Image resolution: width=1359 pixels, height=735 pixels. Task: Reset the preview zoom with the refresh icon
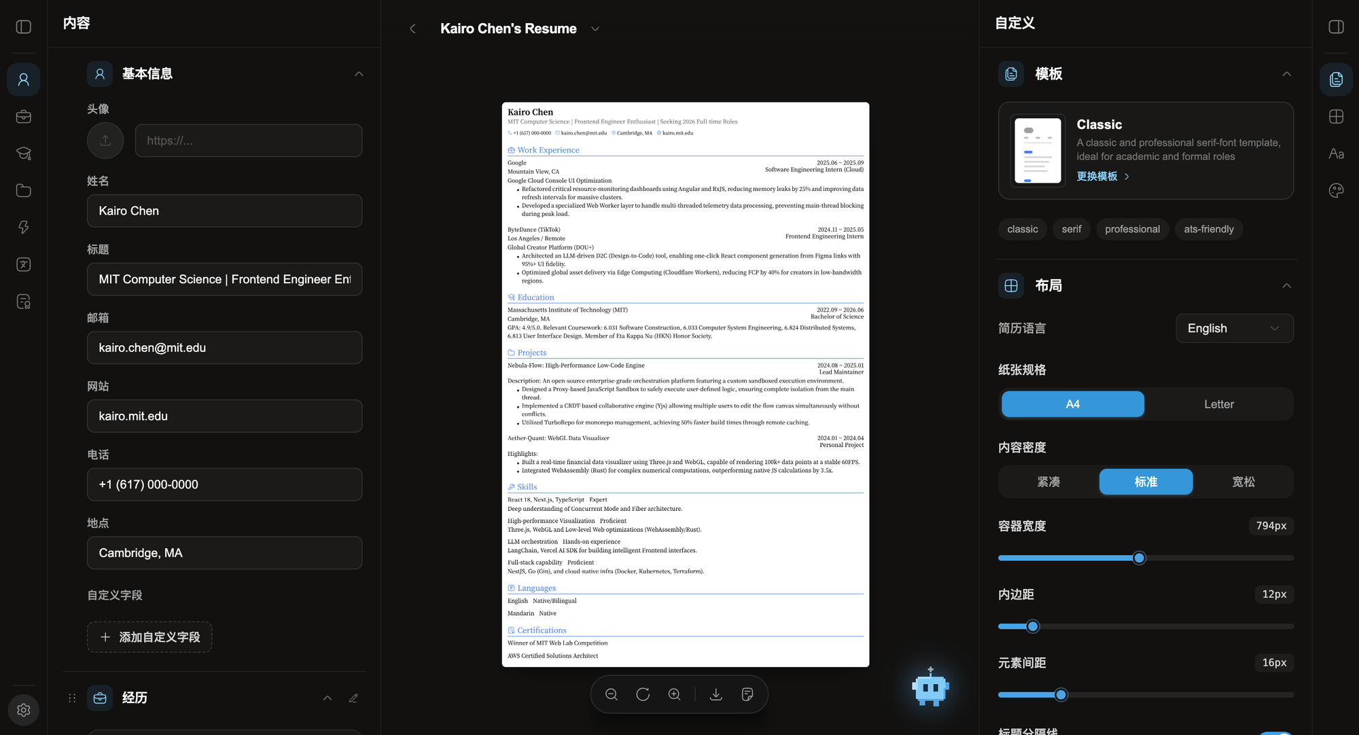point(643,694)
